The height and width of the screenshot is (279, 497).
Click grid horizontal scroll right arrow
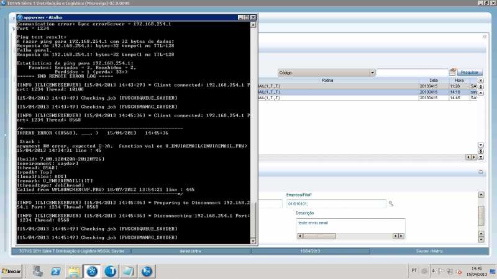pos(474,157)
